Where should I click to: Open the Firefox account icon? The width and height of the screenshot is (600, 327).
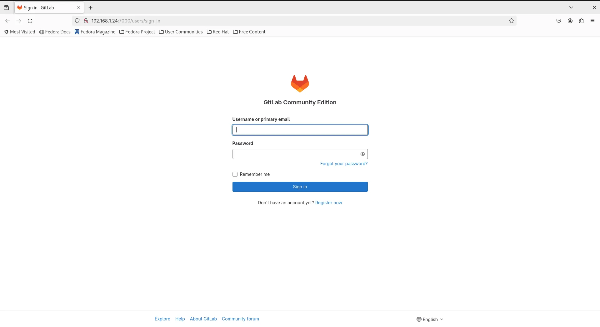coord(570,21)
